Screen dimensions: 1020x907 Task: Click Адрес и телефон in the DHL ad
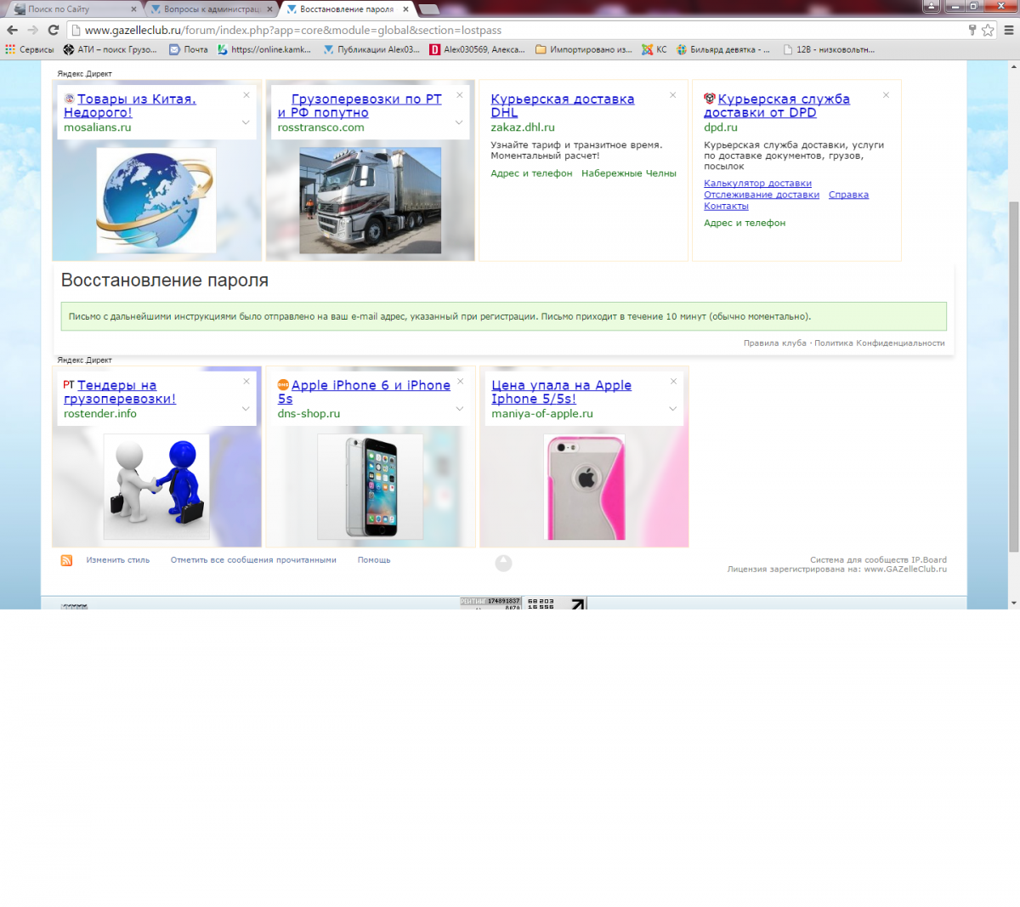[531, 173]
